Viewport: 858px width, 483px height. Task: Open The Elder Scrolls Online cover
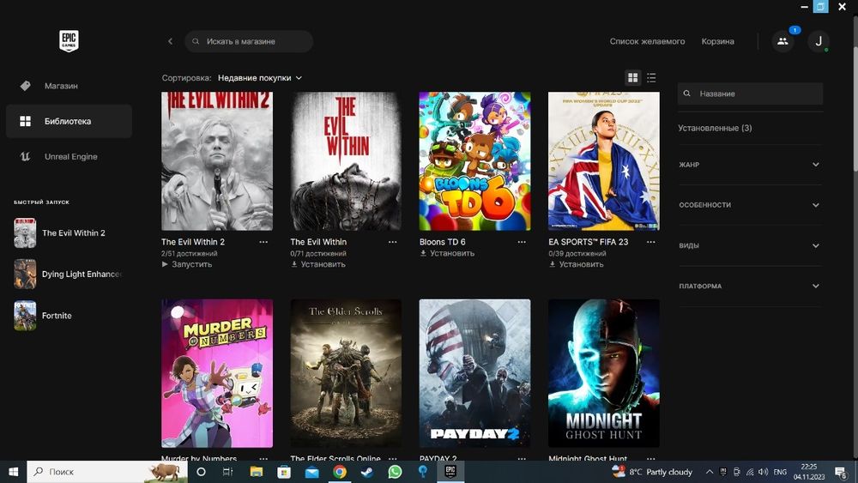(346, 373)
